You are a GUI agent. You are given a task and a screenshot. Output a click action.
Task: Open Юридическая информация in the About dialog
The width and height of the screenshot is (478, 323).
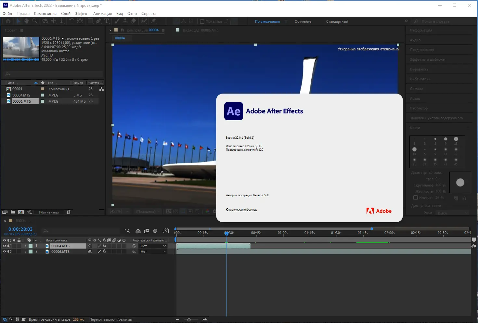[241, 209]
